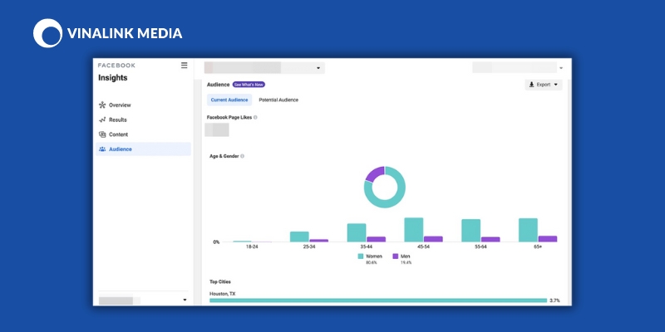This screenshot has width=665, height=332.
Task: Click info icon next to Facebook Page Likes
Action: pyautogui.click(x=255, y=117)
